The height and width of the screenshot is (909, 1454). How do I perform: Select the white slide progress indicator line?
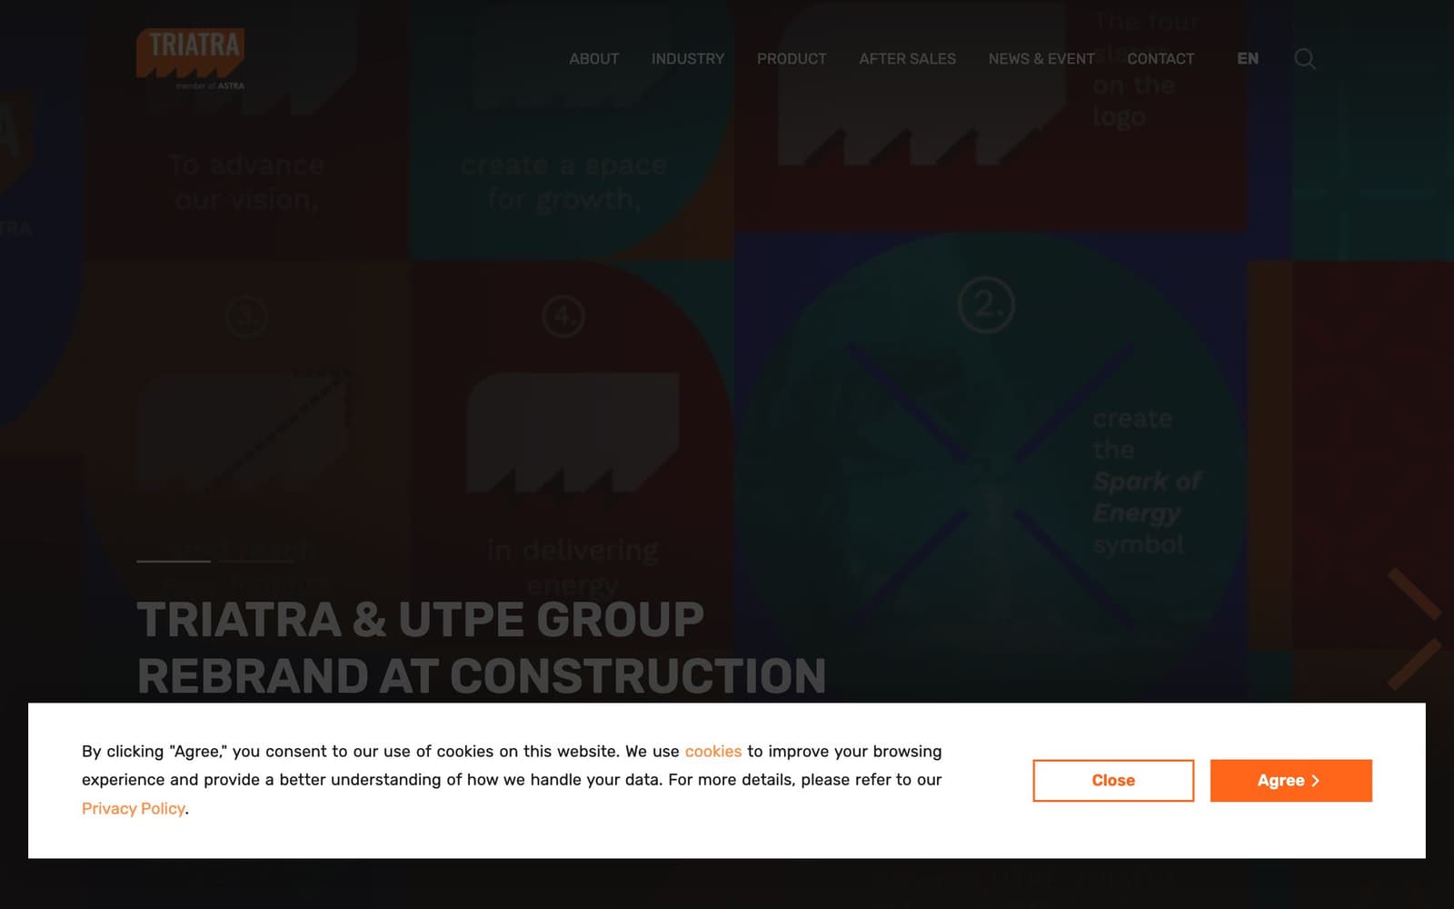coord(174,561)
